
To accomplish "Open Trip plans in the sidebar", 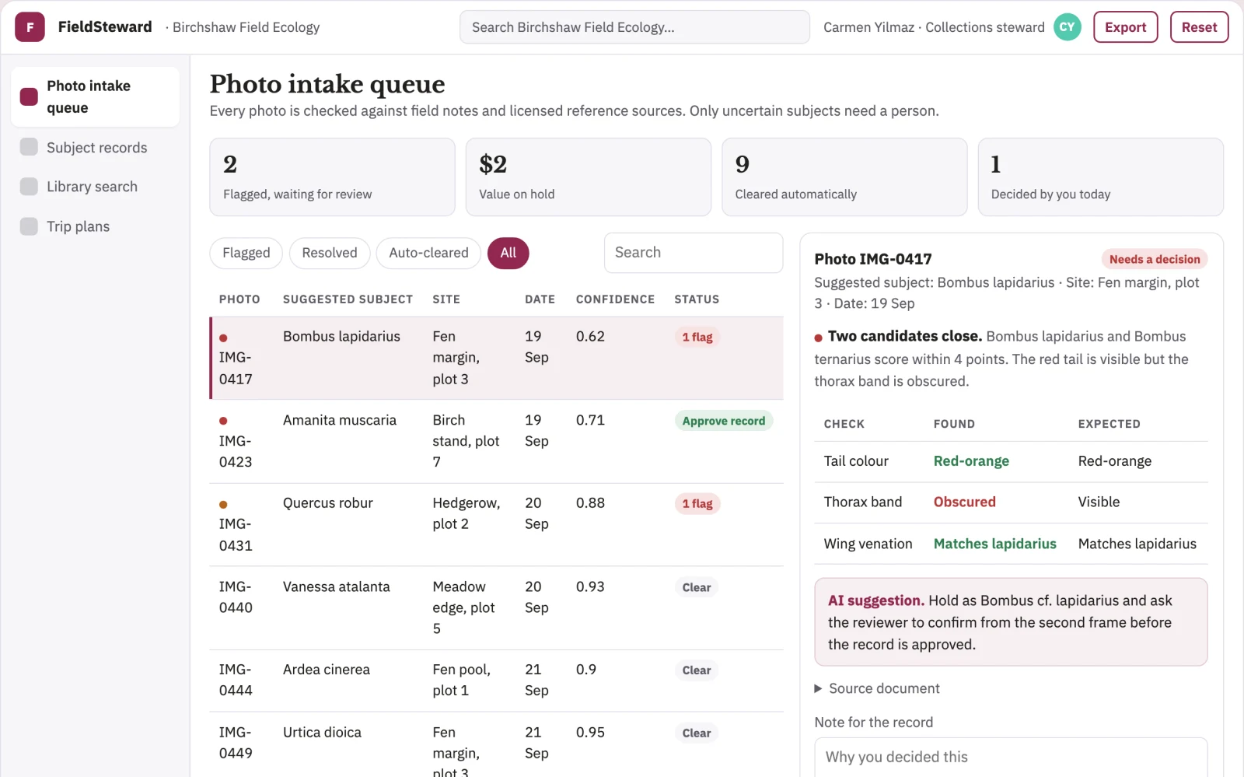I will (96, 226).
